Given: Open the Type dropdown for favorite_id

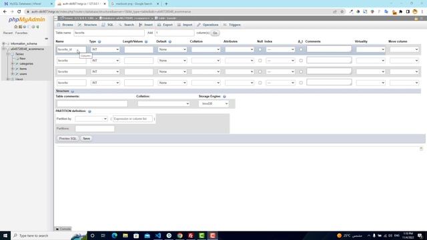Looking at the screenshot, I should pos(105,49).
